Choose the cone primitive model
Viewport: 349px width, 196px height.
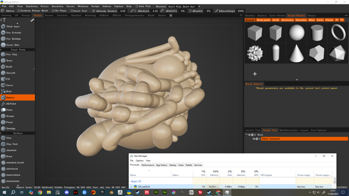296,53
